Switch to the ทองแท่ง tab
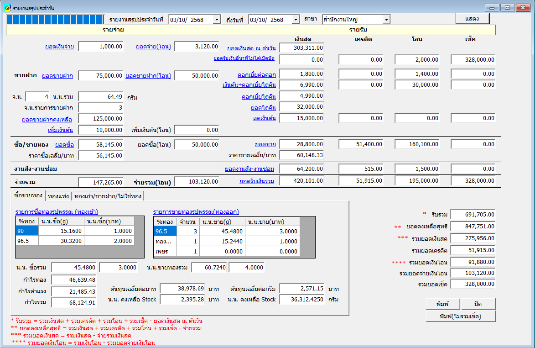Image resolution: width=535 pixels, height=348 pixels. click(58, 196)
